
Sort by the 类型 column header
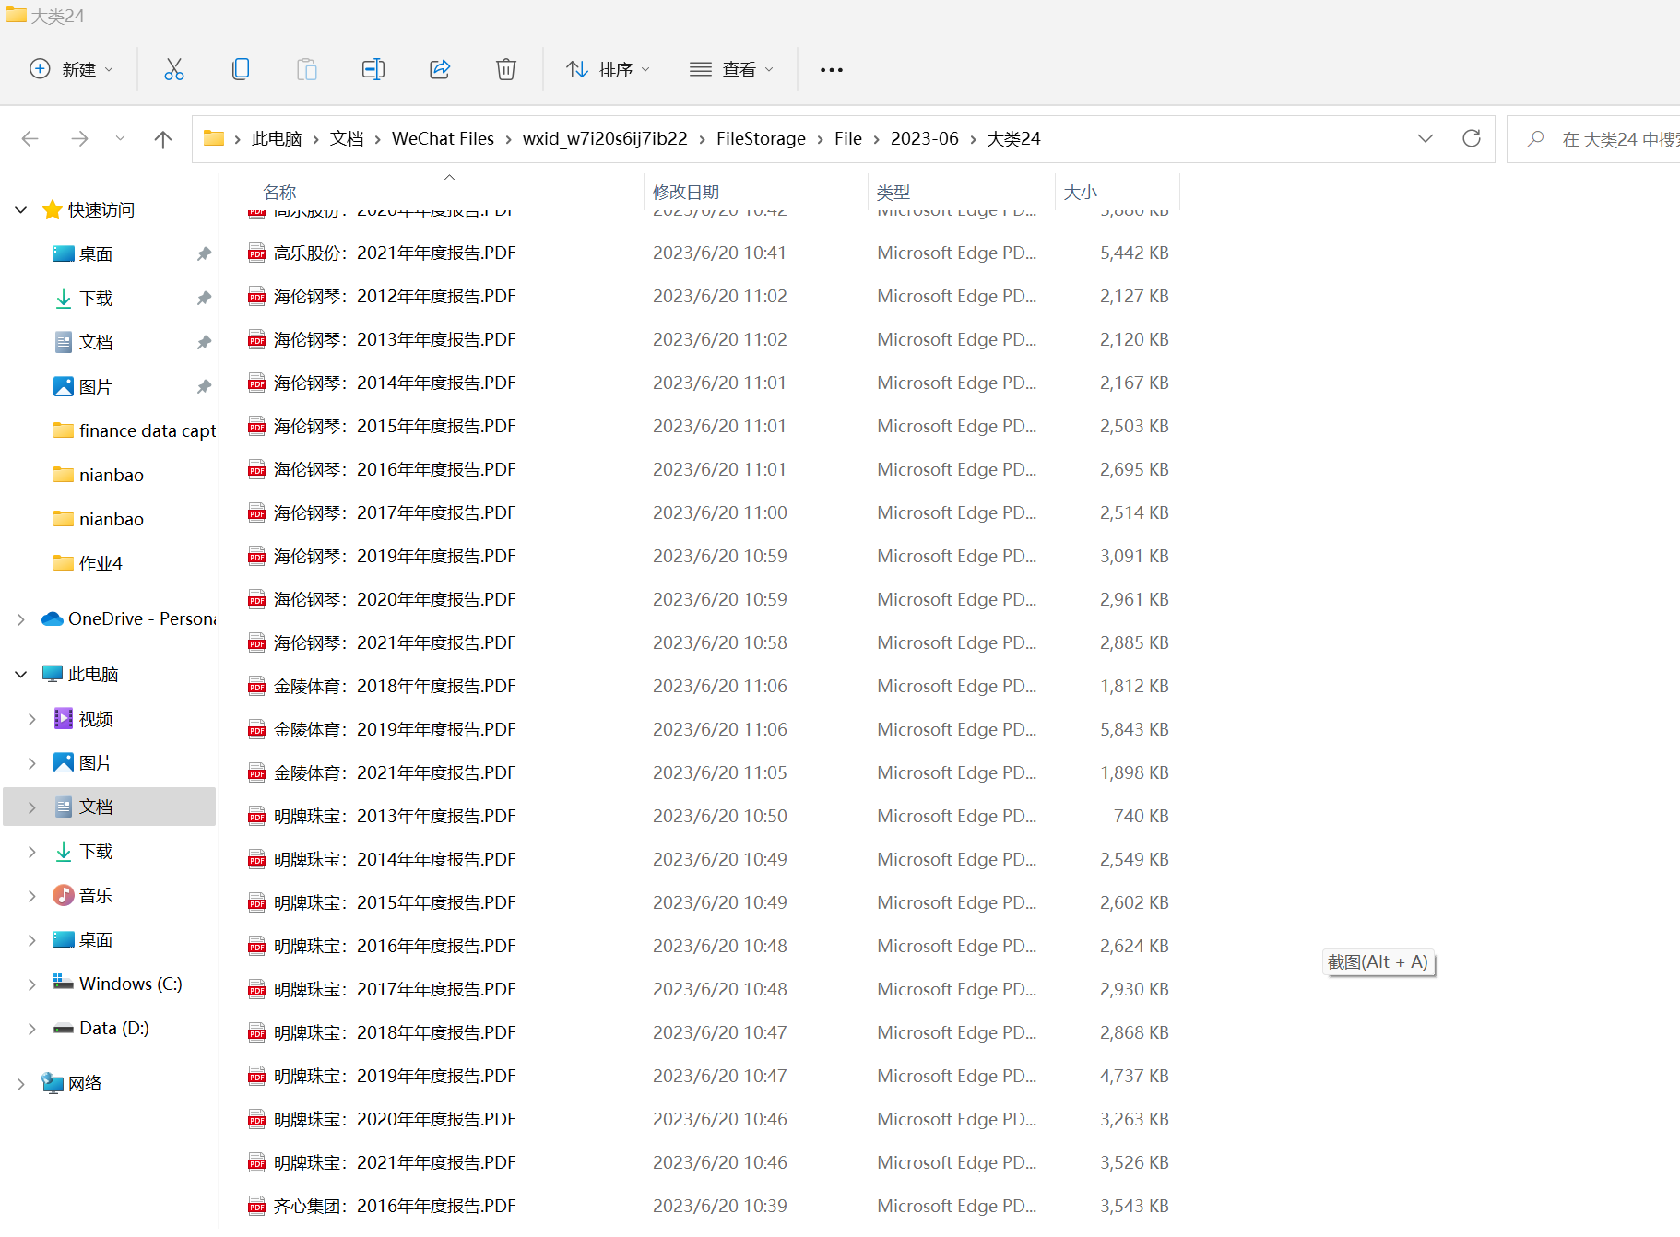pos(962,192)
